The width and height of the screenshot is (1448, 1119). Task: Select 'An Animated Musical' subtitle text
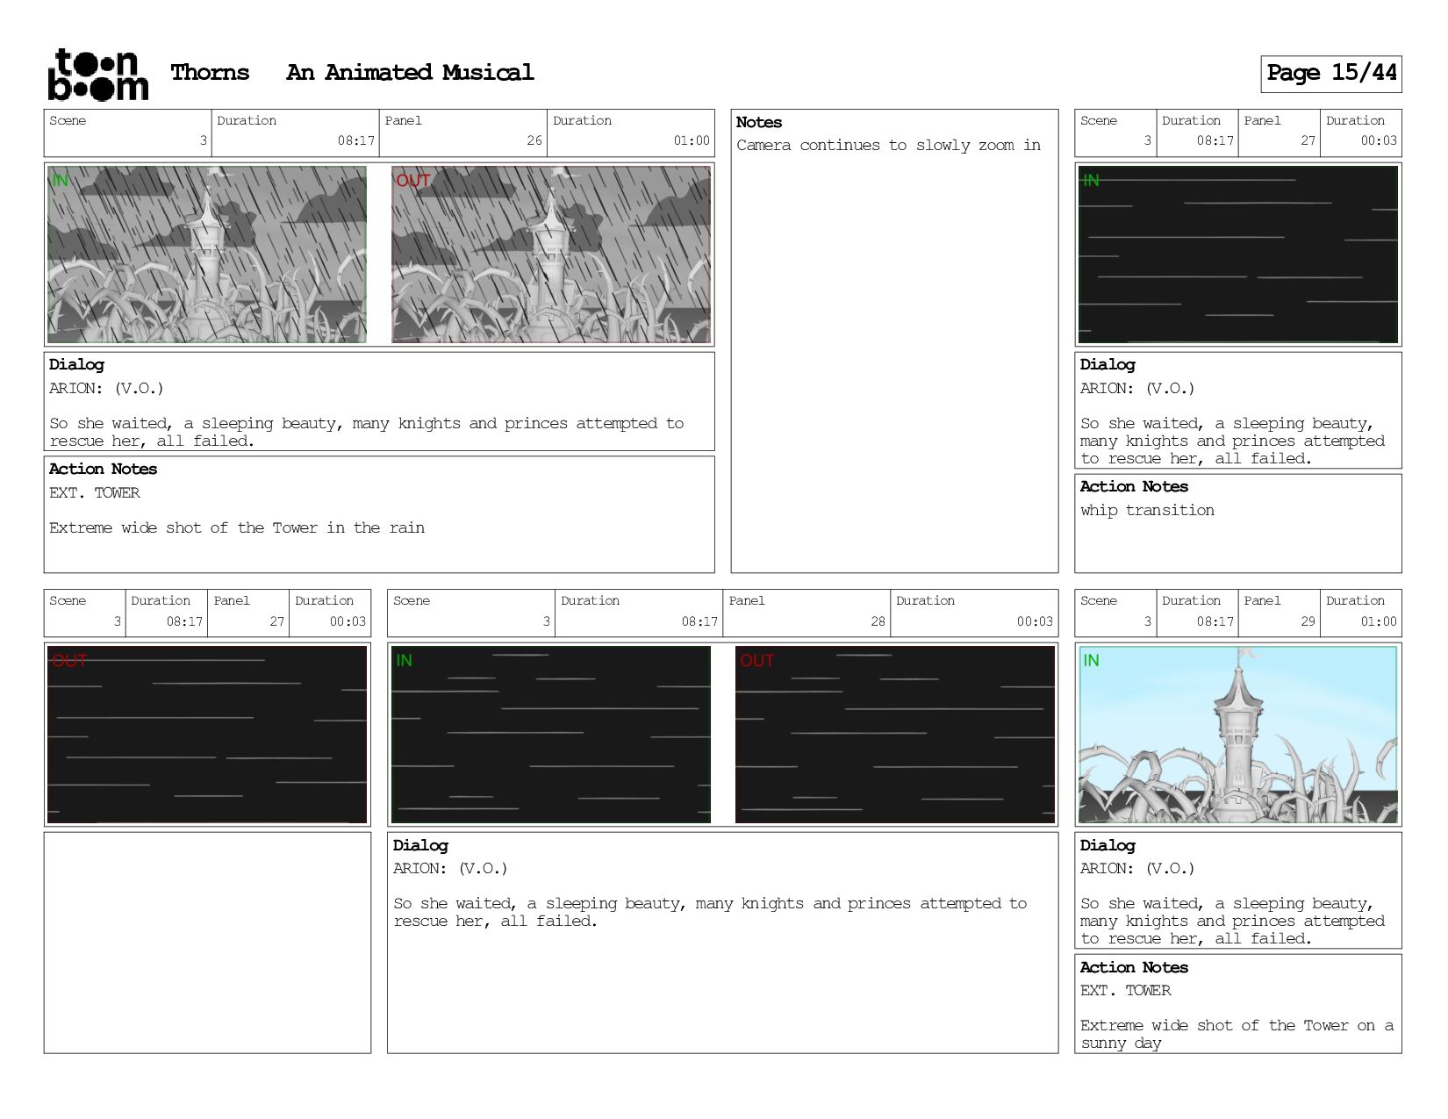[x=410, y=72]
